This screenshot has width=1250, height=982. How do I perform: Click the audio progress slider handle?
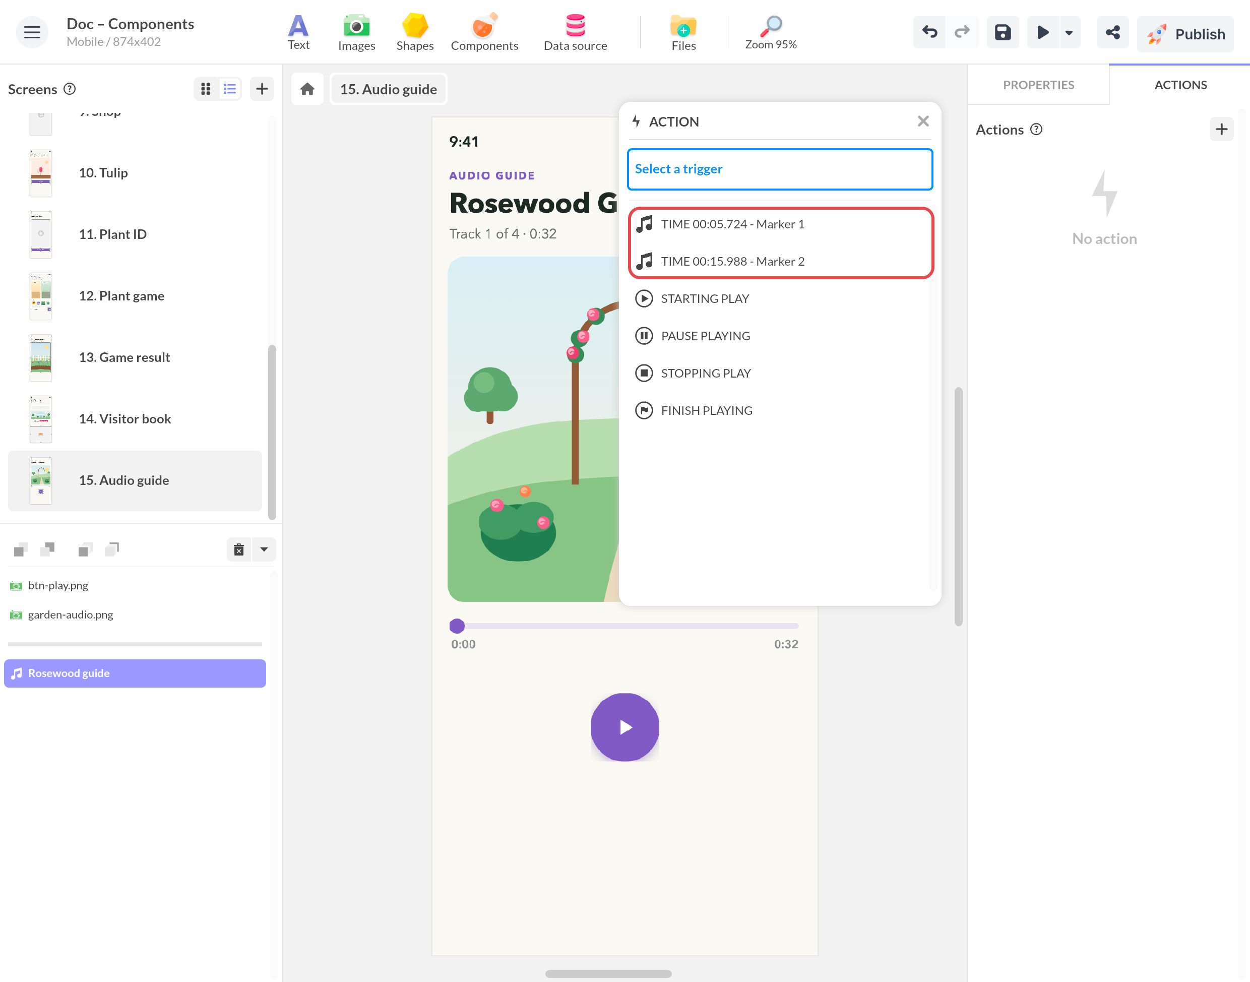click(457, 626)
